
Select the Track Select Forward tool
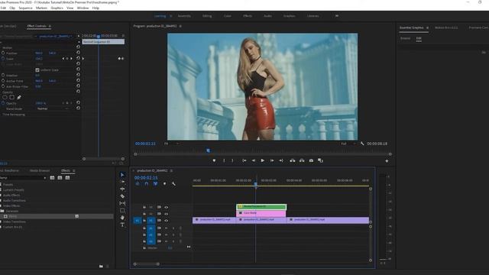pyautogui.click(x=122, y=182)
